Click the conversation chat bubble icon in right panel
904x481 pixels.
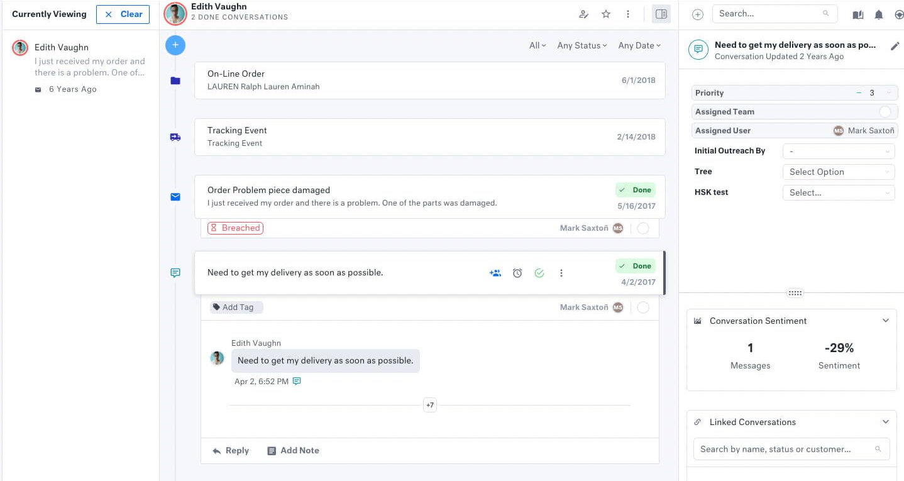[x=698, y=50]
